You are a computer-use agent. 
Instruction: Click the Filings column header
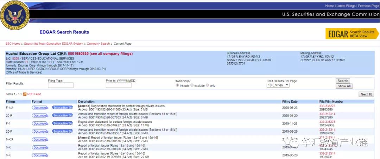point(11,102)
